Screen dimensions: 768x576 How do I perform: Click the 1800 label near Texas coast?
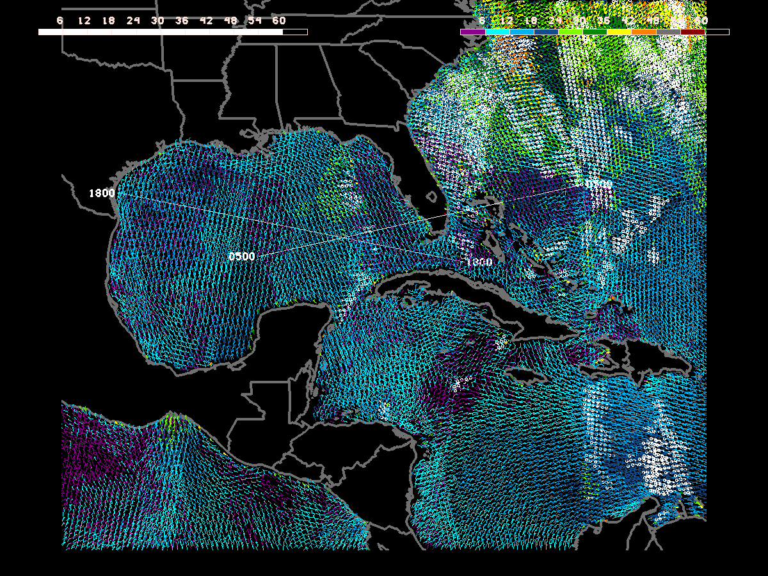pyautogui.click(x=102, y=193)
